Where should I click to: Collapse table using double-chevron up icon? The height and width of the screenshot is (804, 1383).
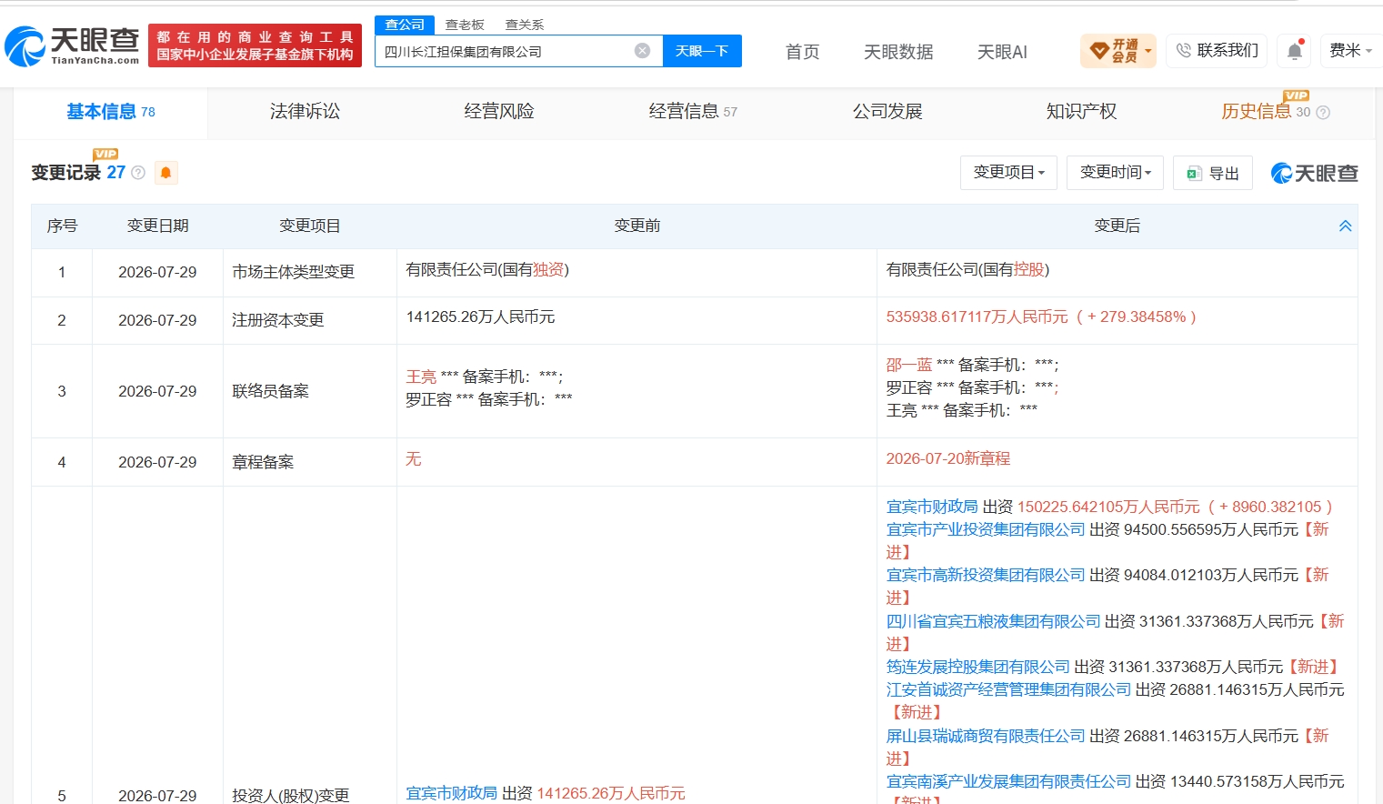[x=1345, y=226]
